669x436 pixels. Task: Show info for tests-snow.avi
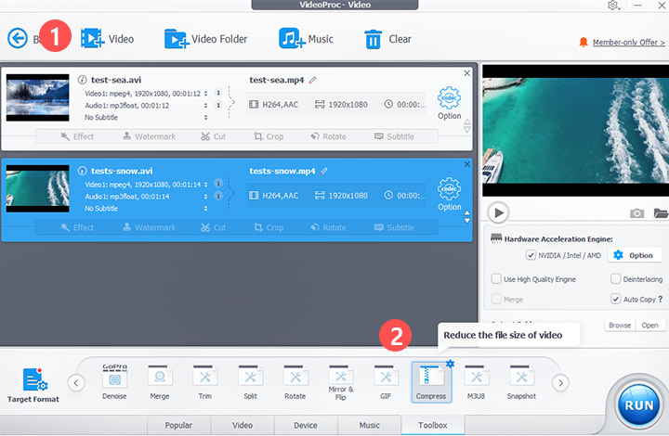tap(82, 171)
